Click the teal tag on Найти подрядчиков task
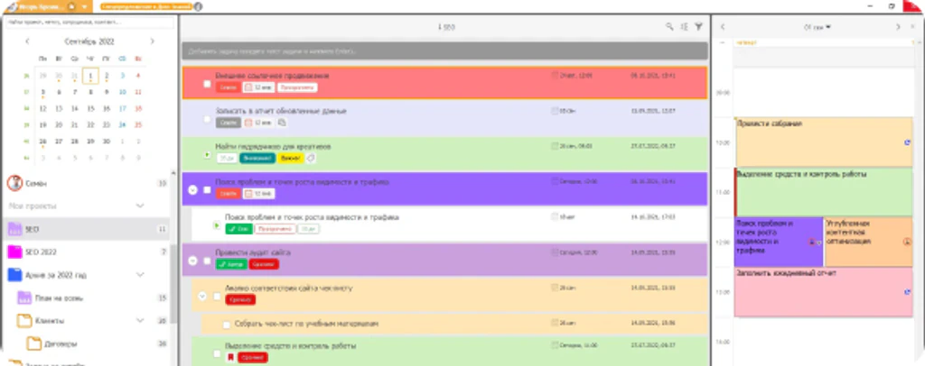 click(257, 158)
